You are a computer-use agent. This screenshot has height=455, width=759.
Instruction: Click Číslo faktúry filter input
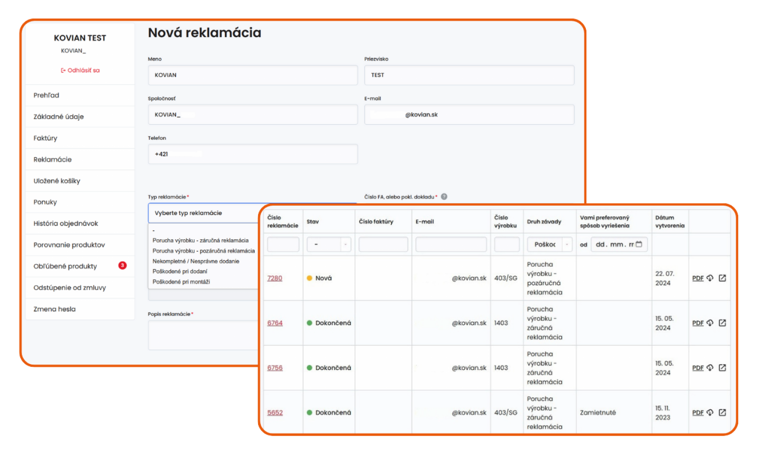383,245
